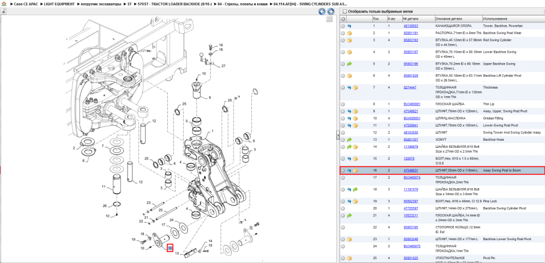Sort by 'Поз.' column header

click(379, 18)
